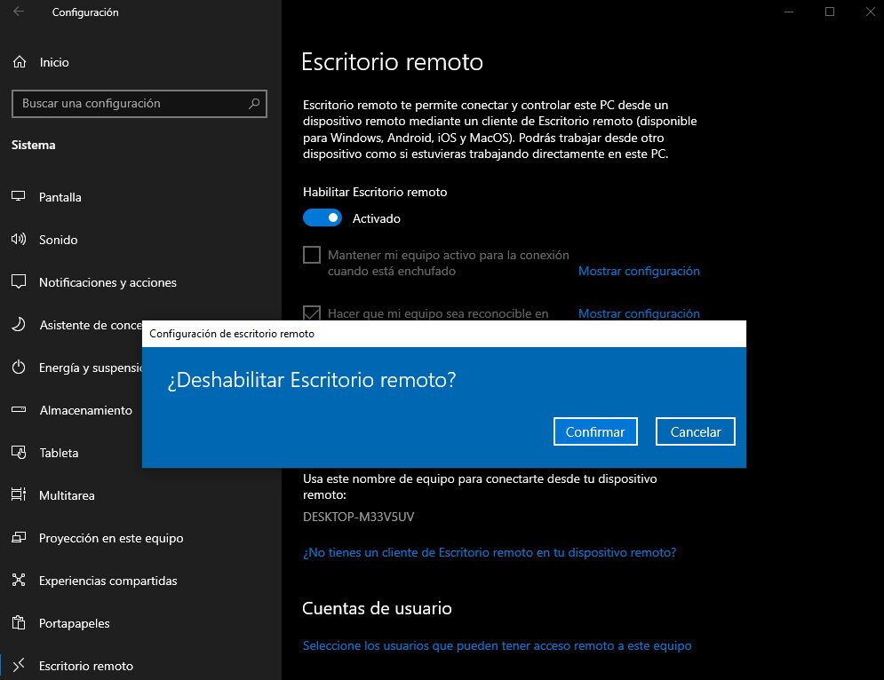The image size is (884, 680).
Task: Open Tableta settings from the sidebar
Action: (x=19, y=453)
